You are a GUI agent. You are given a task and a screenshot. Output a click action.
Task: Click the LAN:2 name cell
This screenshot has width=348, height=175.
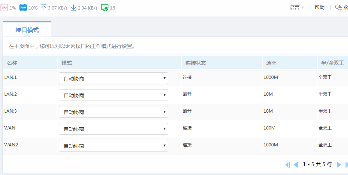[10, 94]
